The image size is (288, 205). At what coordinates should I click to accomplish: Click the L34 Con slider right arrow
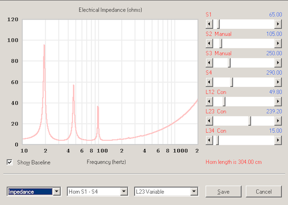(278, 140)
